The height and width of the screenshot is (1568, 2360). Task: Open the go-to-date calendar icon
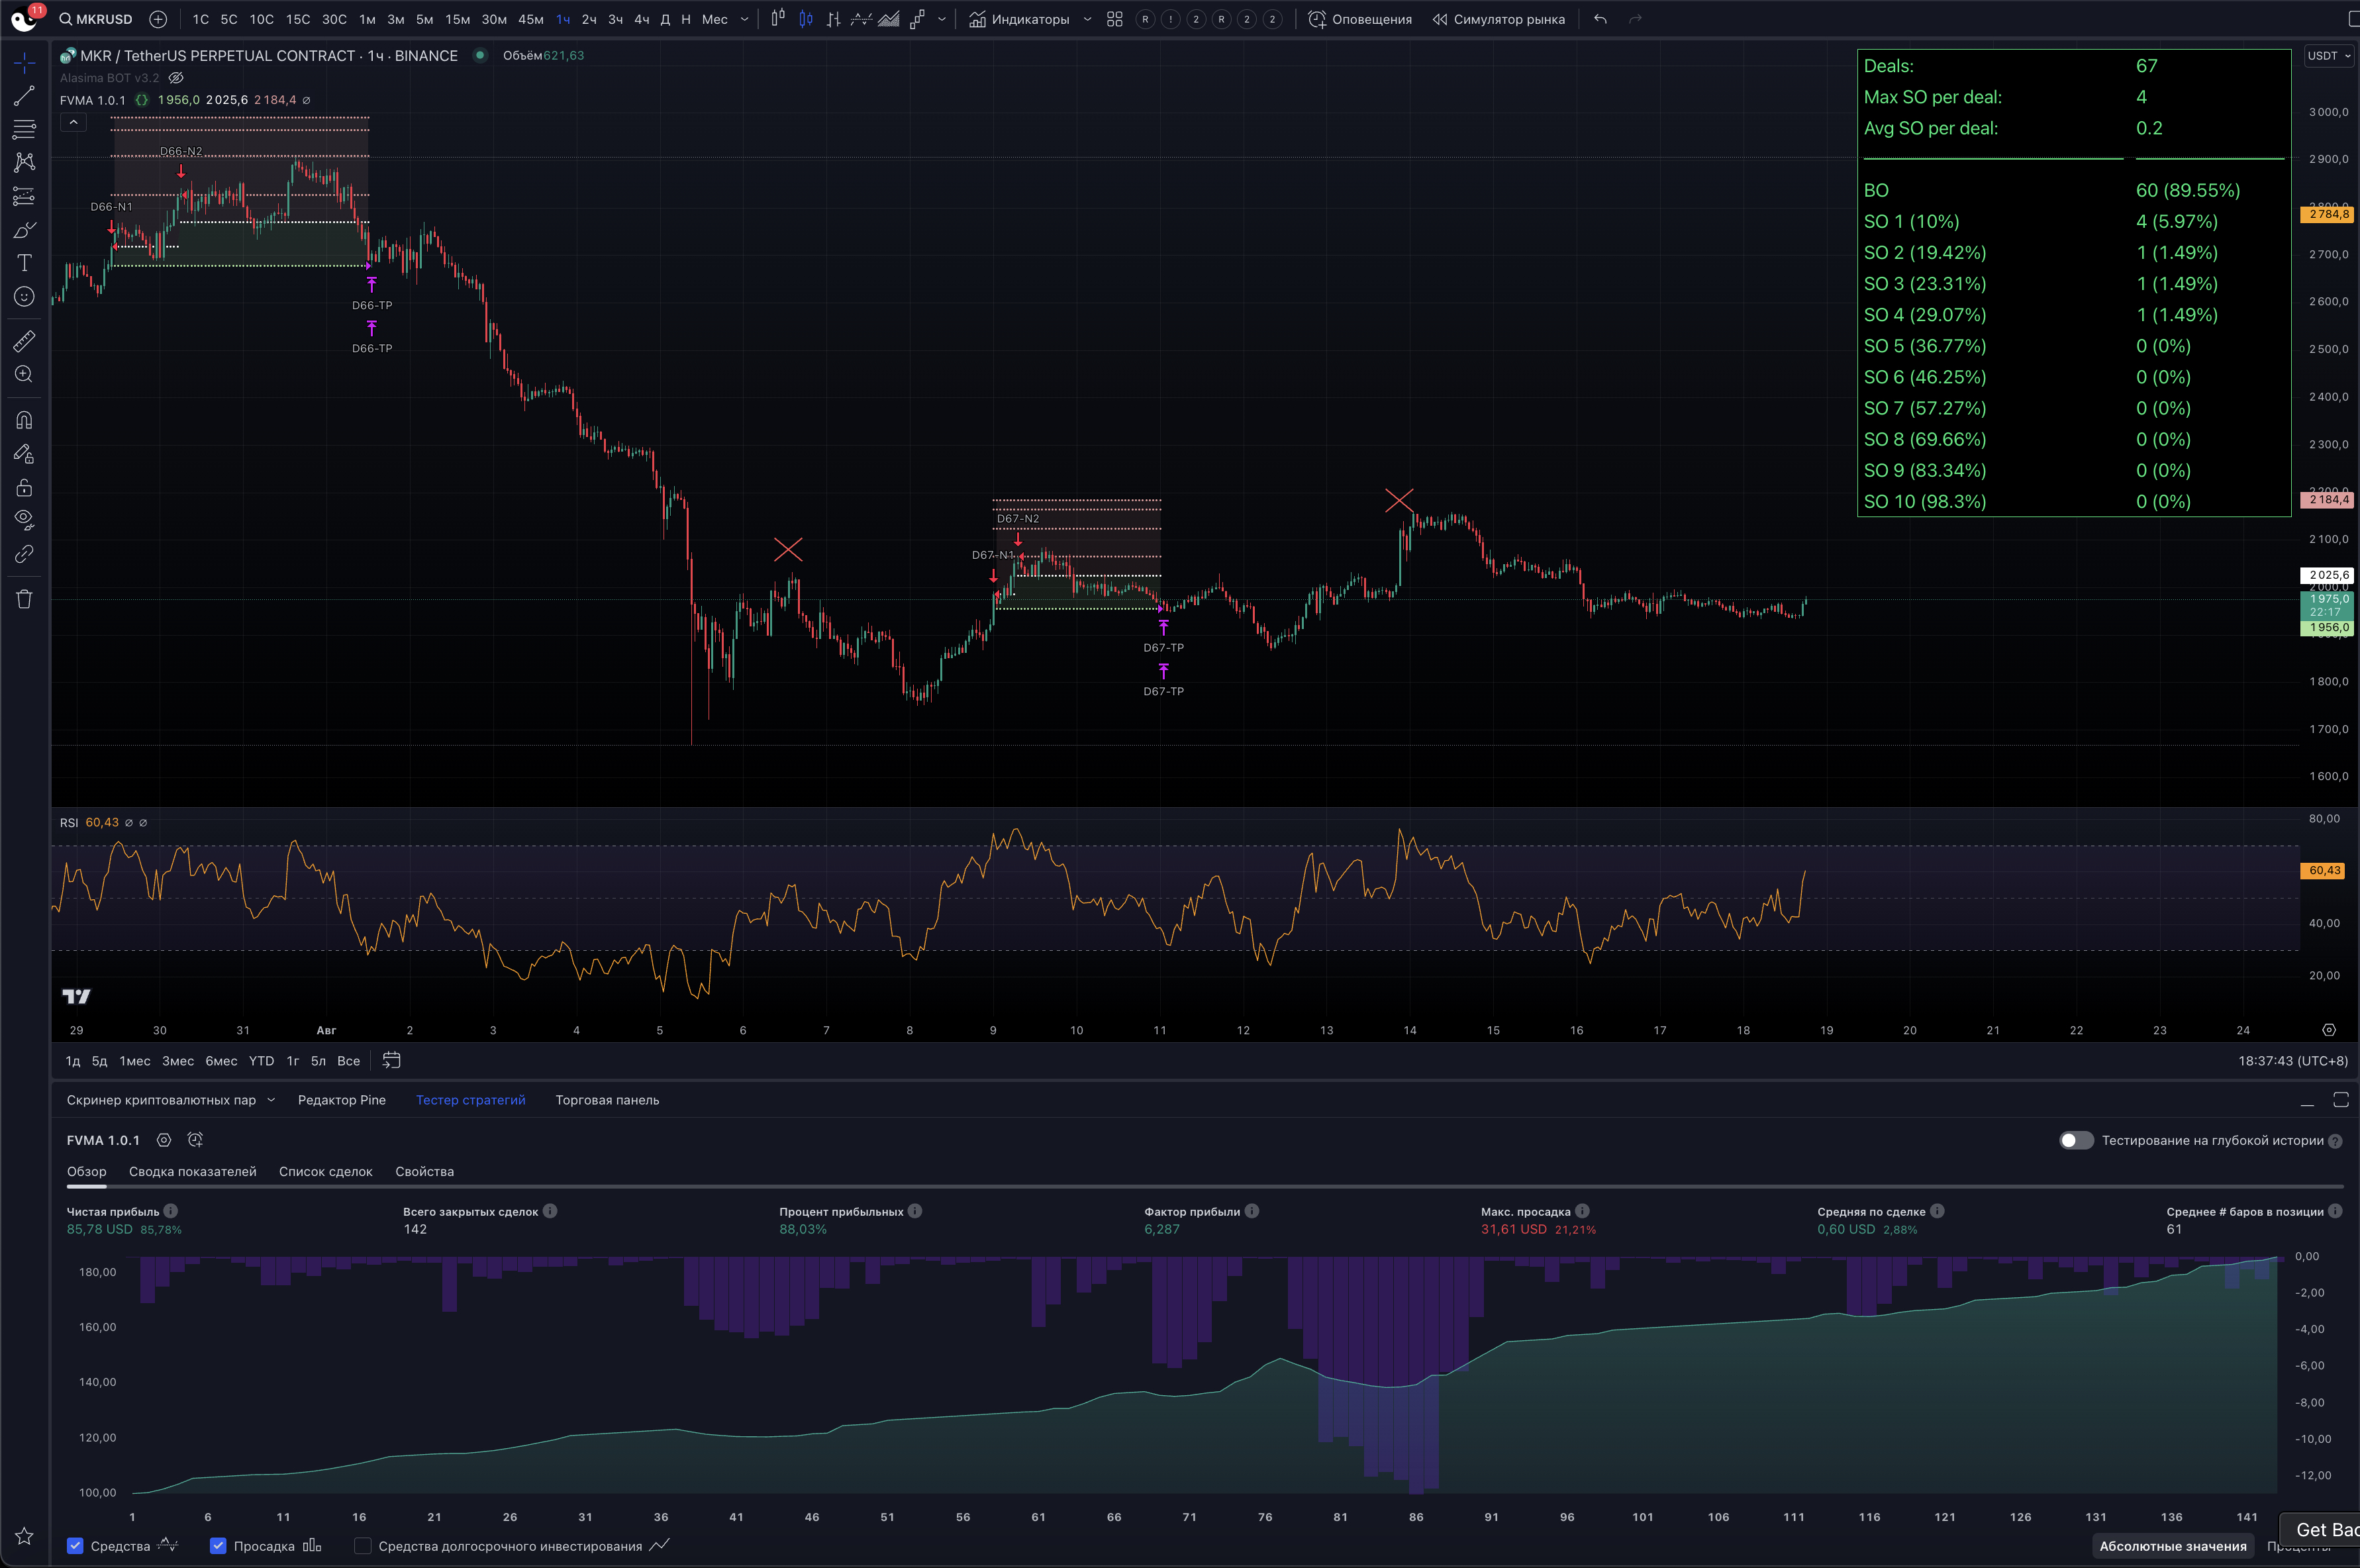tap(391, 1060)
